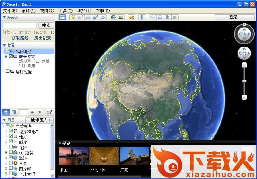Click the layers panel scrollbar

pos(52,148)
